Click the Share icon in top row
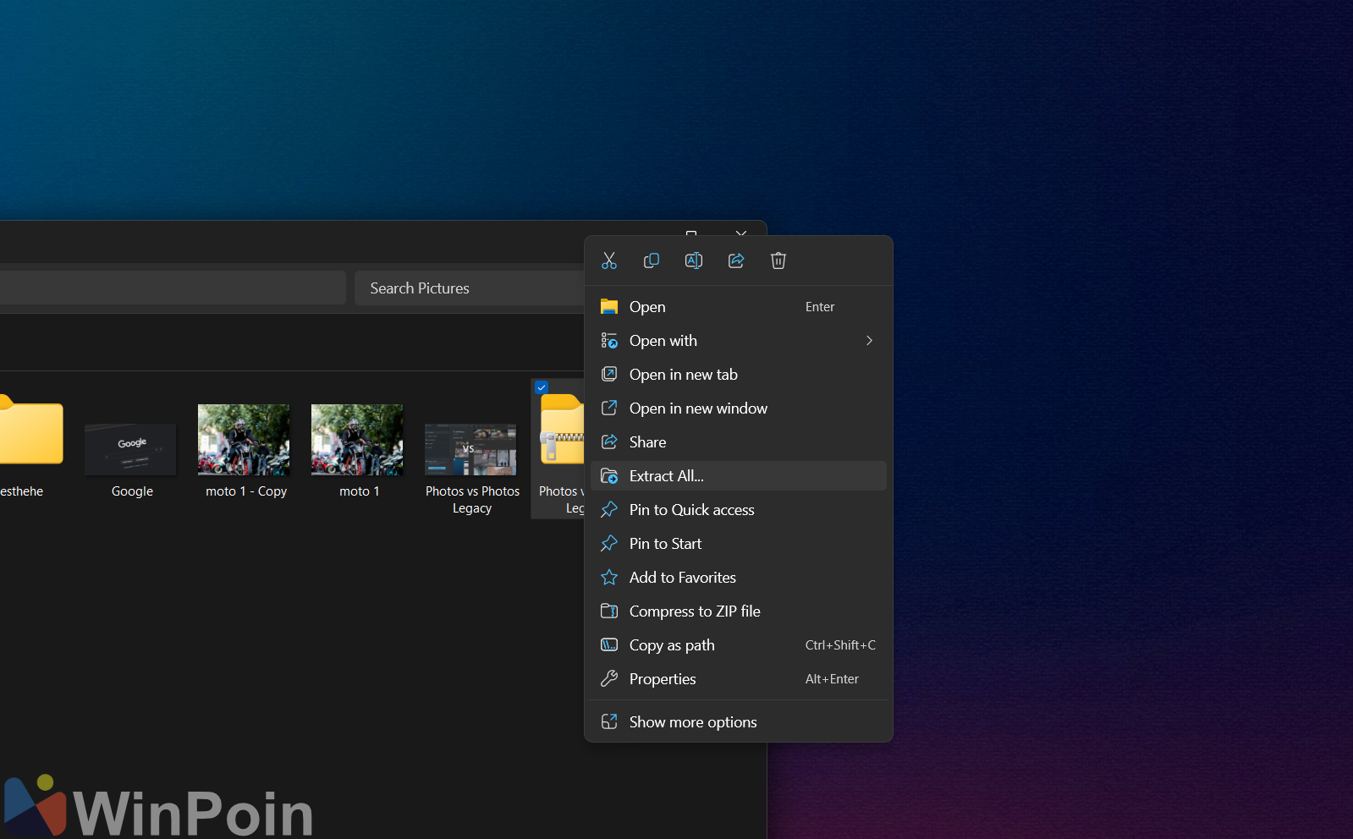The height and width of the screenshot is (839, 1353). (736, 260)
